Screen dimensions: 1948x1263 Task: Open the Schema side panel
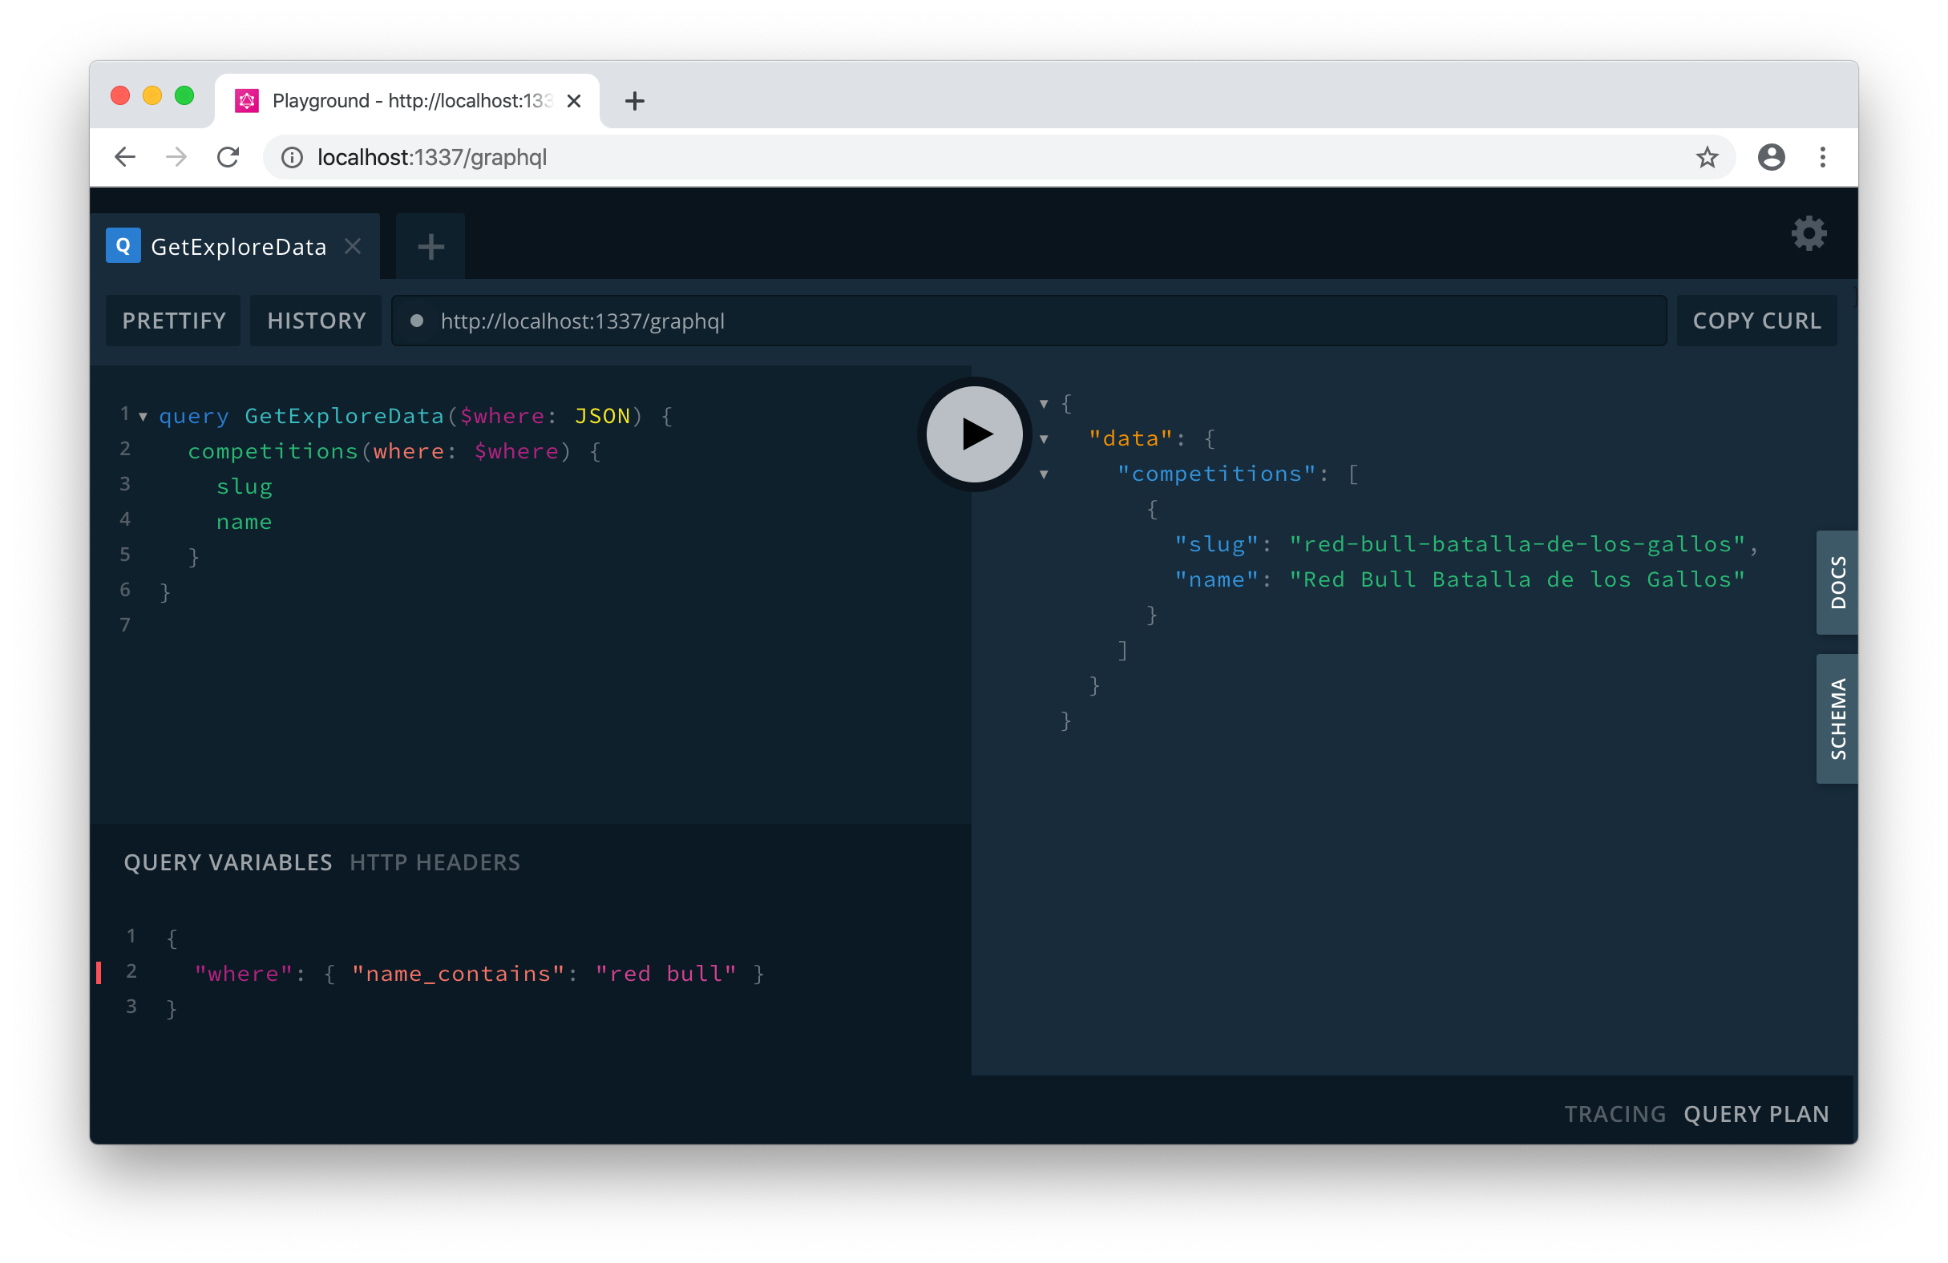coord(1837,718)
